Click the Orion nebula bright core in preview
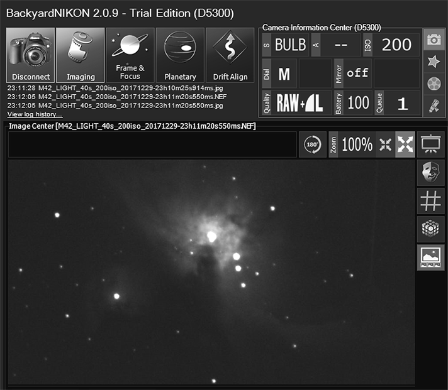 pyautogui.click(x=211, y=237)
